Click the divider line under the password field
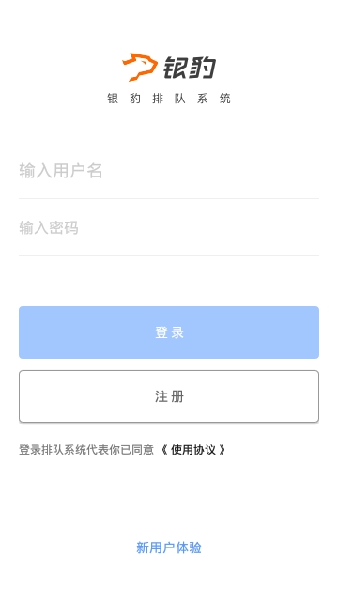The height and width of the screenshot is (601, 338). [169, 255]
